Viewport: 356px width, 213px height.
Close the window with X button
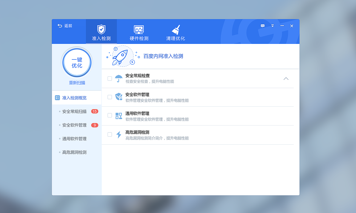pyautogui.click(x=292, y=26)
